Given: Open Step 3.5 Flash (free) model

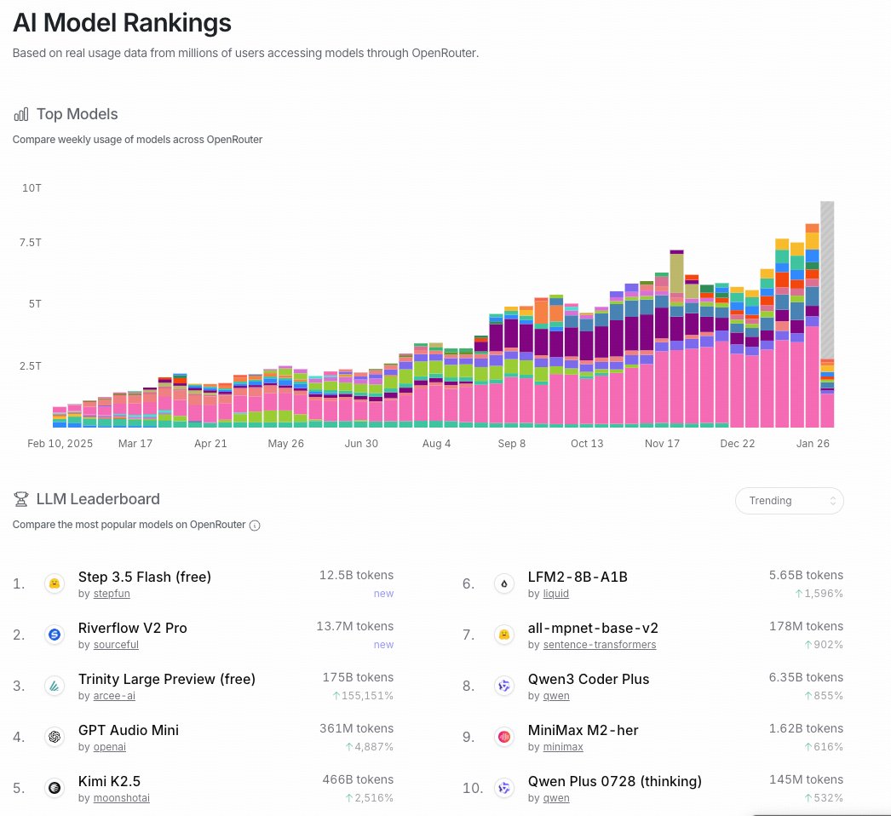Looking at the screenshot, I should [x=144, y=577].
